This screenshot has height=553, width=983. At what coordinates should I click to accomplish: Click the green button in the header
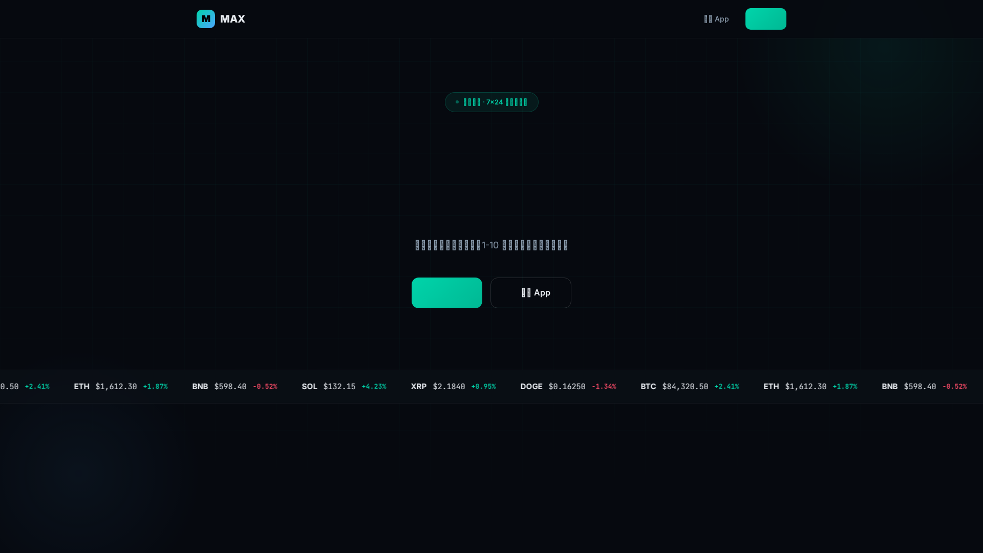pyautogui.click(x=766, y=19)
